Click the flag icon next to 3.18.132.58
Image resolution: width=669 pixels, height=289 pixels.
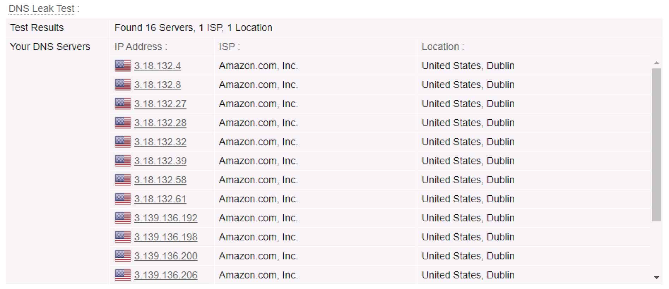click(x=123, y=180)
